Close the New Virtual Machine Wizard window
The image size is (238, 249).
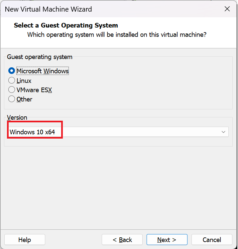(x=227, y=9)
